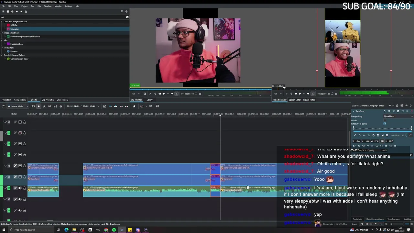Open Microsoft Edge from taskbar
The height and width of the screenshot is (233, 414).
pos(66,230)
